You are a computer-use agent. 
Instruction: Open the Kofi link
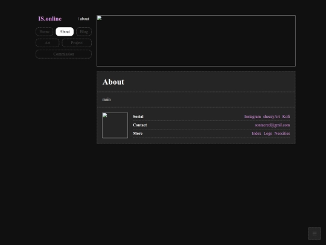[286, 117]
